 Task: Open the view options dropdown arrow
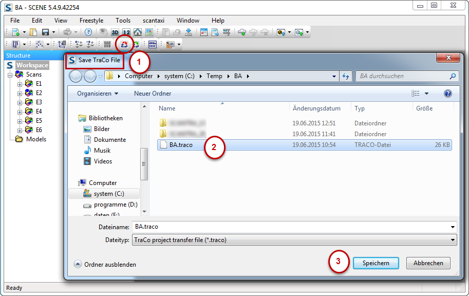(x=426, y=94)
